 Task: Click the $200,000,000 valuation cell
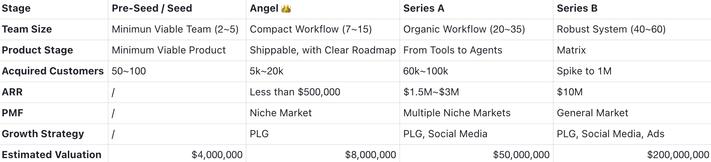point(632,154)
